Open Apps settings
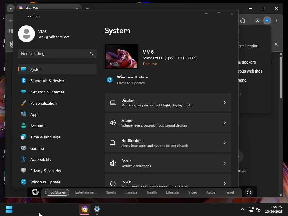Screen dimensions: 288x216 point(57,114)
